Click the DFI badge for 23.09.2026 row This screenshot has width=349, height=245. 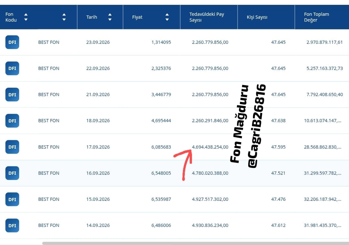(x=12, y=42)
